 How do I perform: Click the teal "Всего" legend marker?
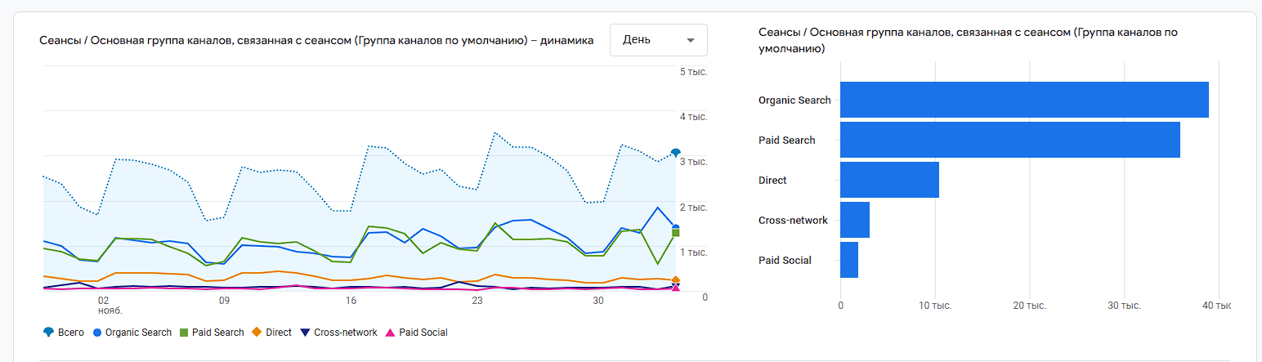(48, 333)
